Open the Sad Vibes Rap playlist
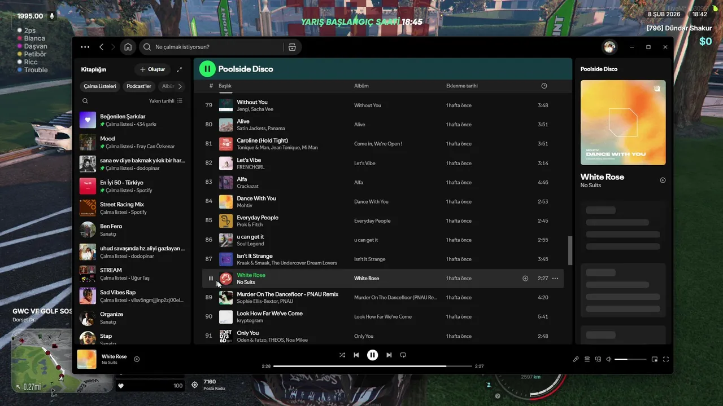This screenshot has width=723, height=406. coord(133,295)
